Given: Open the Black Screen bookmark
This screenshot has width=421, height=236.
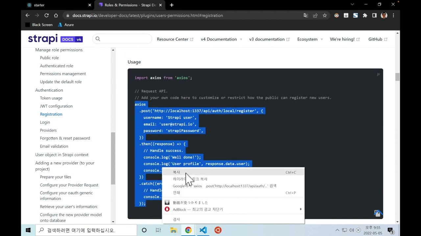Looking at the screenshot, I should [39, 25].
